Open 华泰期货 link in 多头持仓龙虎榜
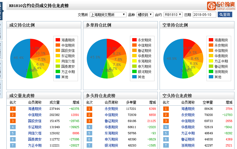 click(x=112, y=127)
